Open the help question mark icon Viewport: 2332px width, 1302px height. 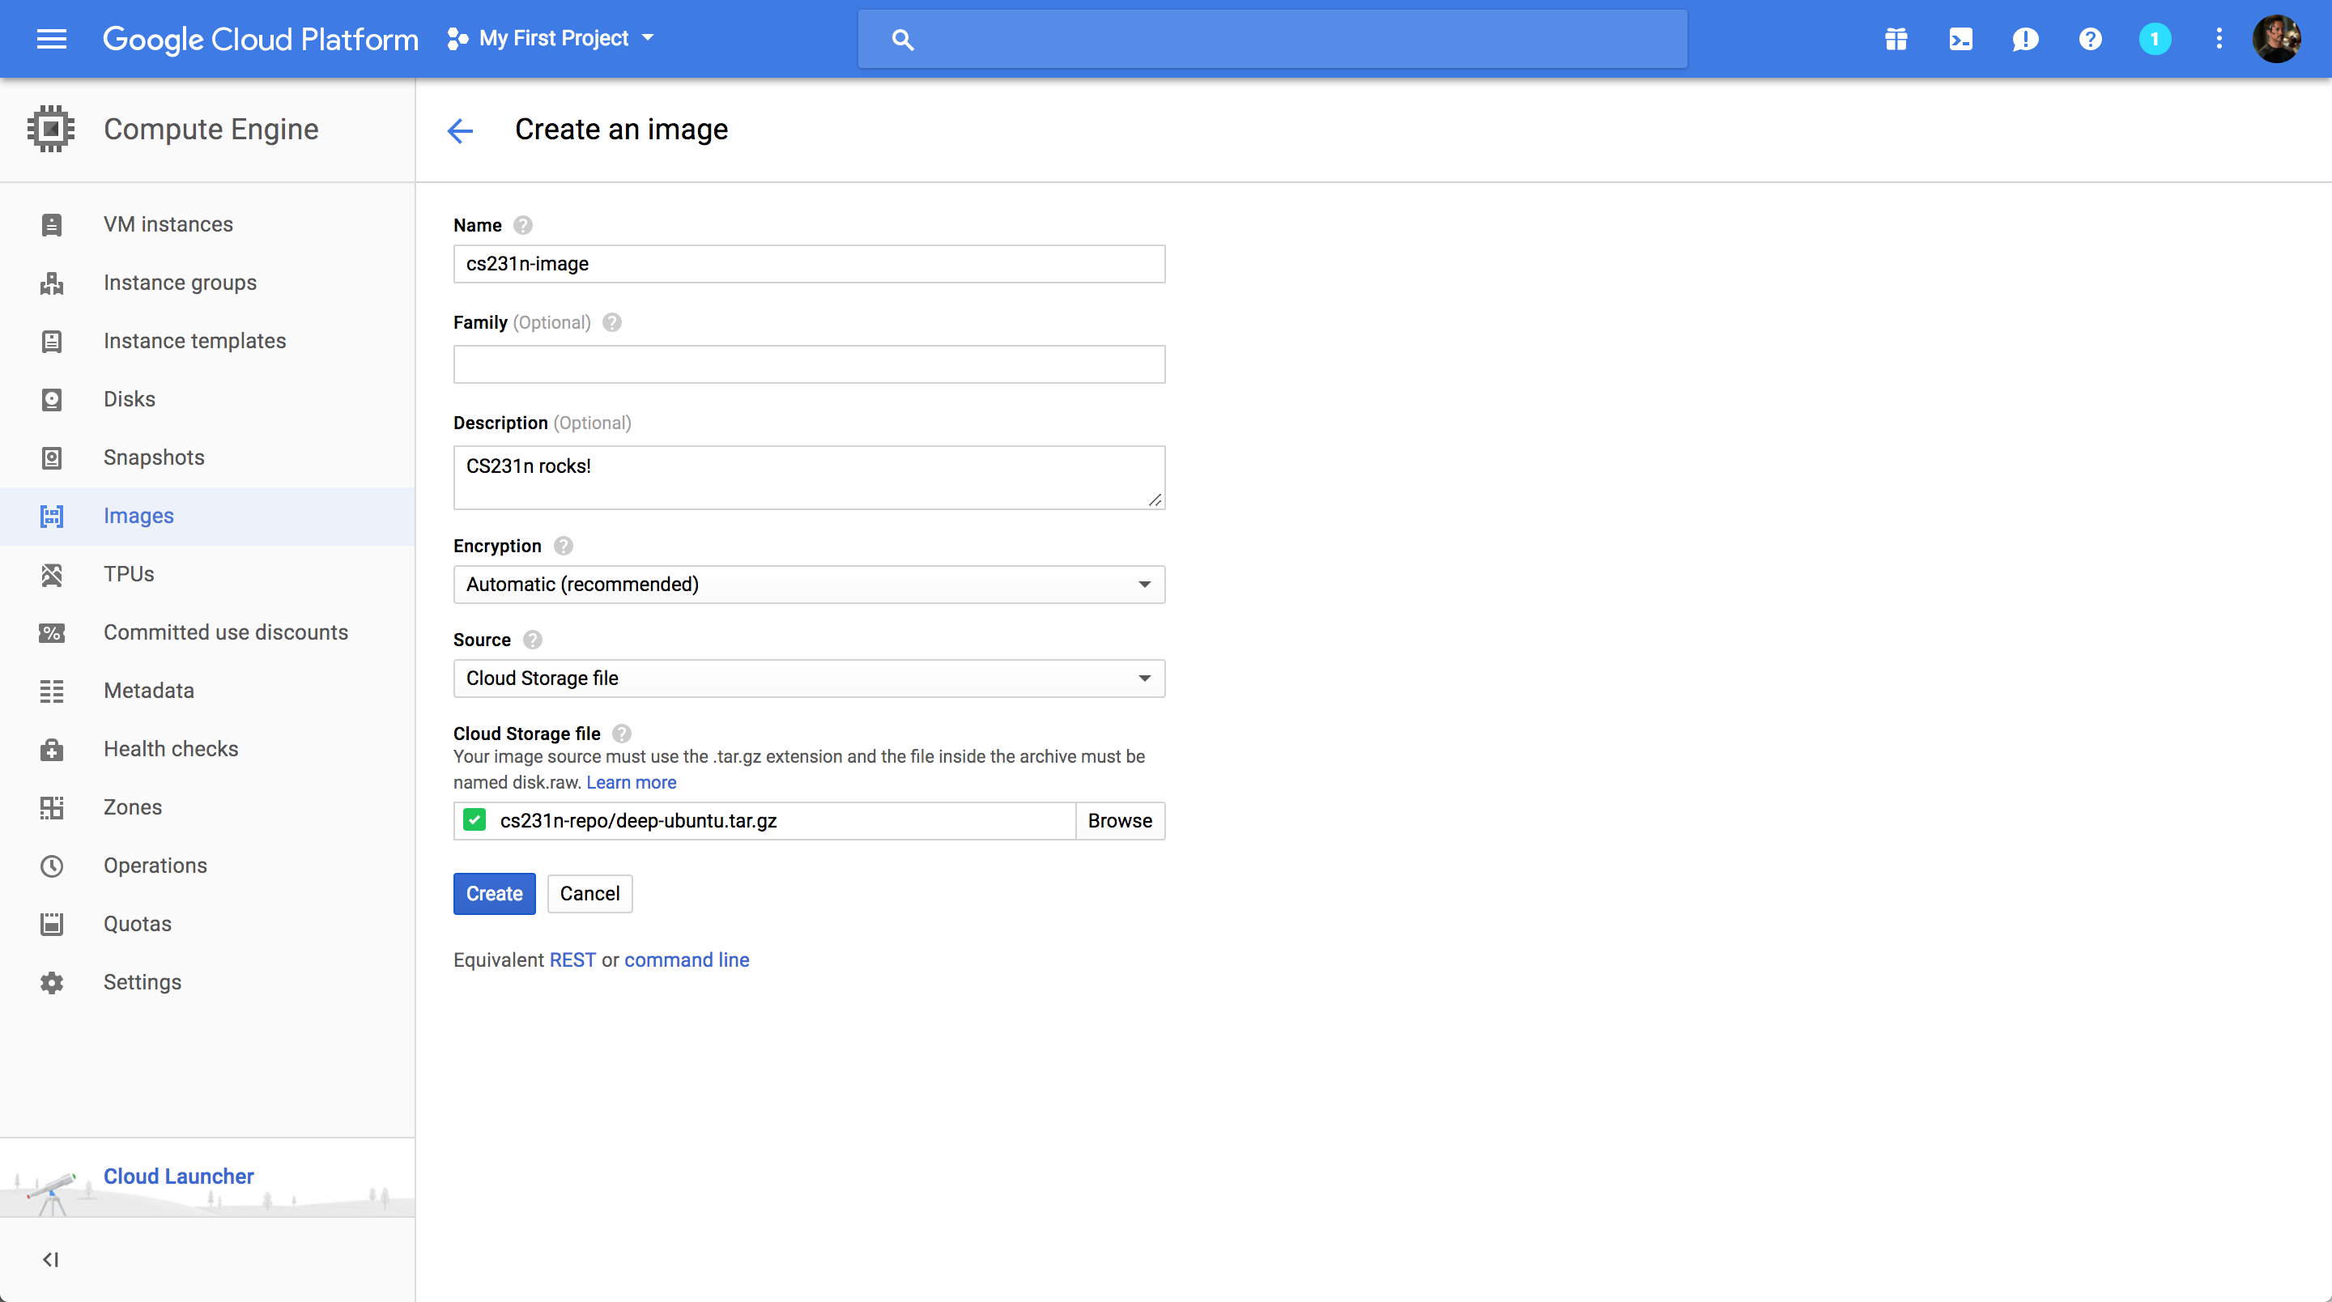coord(2090,39)
